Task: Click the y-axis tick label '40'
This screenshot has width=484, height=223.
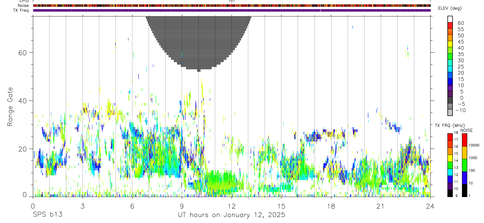Action: click(23, 101)
